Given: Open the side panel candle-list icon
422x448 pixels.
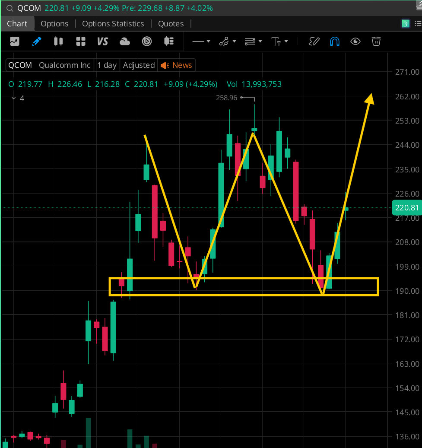Looking at the screenshot, I should pyautogui.click(x=169, y=41).
